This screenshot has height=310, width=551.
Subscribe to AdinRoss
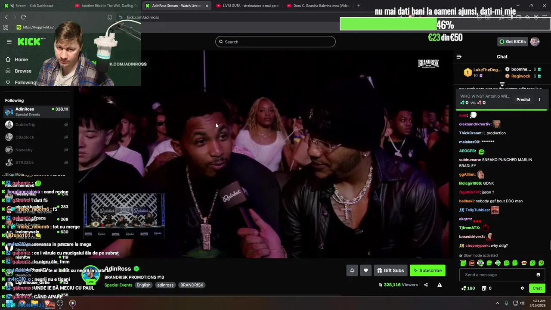coord(427,270)
